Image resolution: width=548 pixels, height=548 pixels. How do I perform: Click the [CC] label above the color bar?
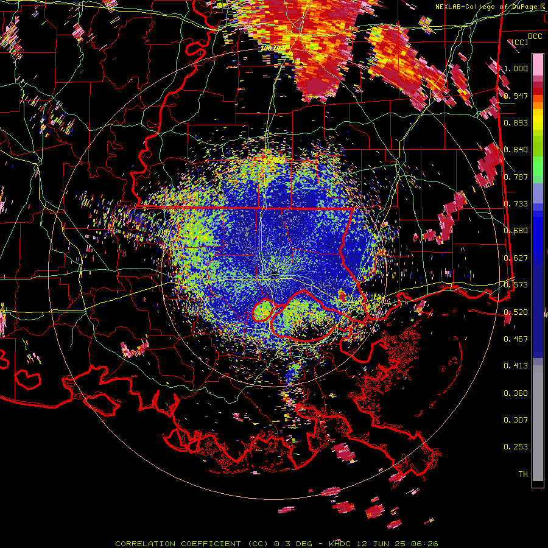coord(520,42)
